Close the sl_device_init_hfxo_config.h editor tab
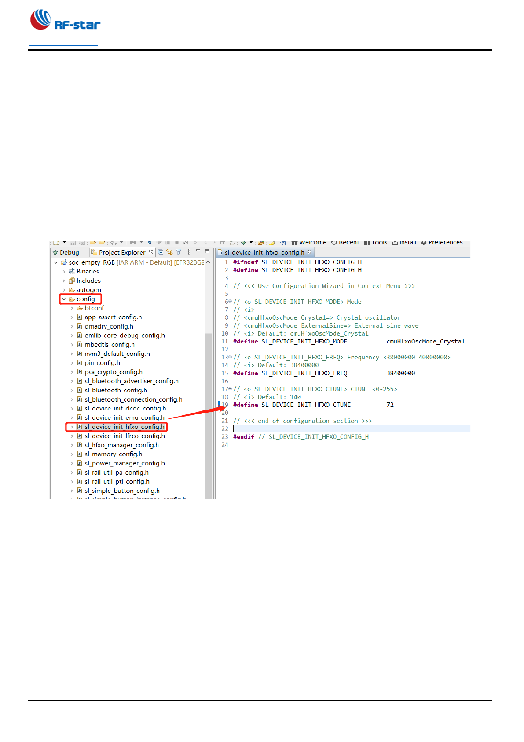This screenshot has width=524, height=742. [x=310, y=252]
